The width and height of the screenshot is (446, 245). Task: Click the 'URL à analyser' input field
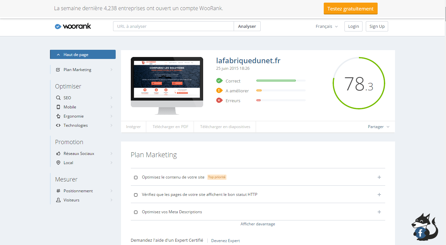[173, 27]
